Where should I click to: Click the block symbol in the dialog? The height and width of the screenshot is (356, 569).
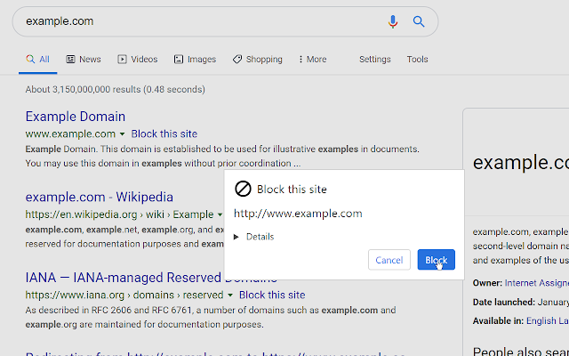pos(243,189)
